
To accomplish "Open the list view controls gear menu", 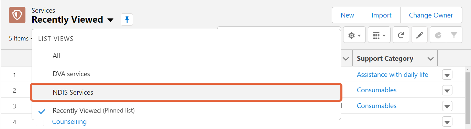I will 354,35.
